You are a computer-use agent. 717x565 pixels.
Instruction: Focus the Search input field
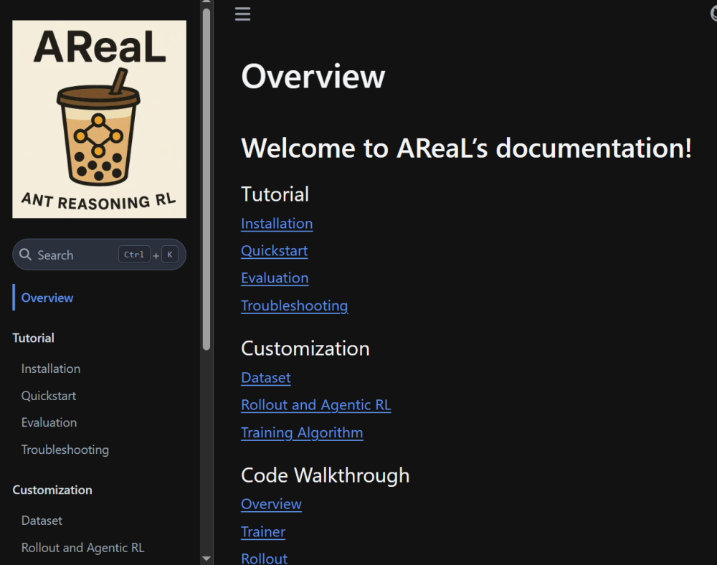coord(99,255)
